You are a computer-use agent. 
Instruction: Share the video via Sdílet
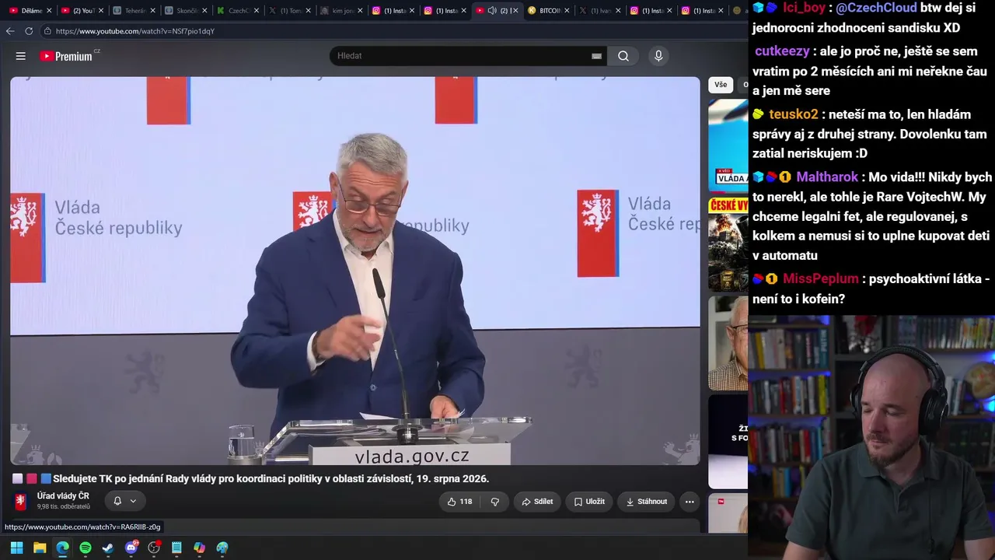[x=537, y=502]
